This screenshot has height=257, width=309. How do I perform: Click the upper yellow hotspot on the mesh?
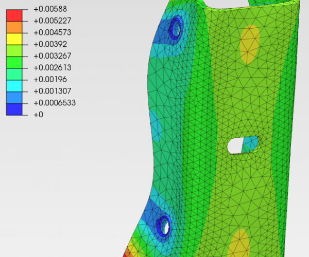[x=249, y=44]
